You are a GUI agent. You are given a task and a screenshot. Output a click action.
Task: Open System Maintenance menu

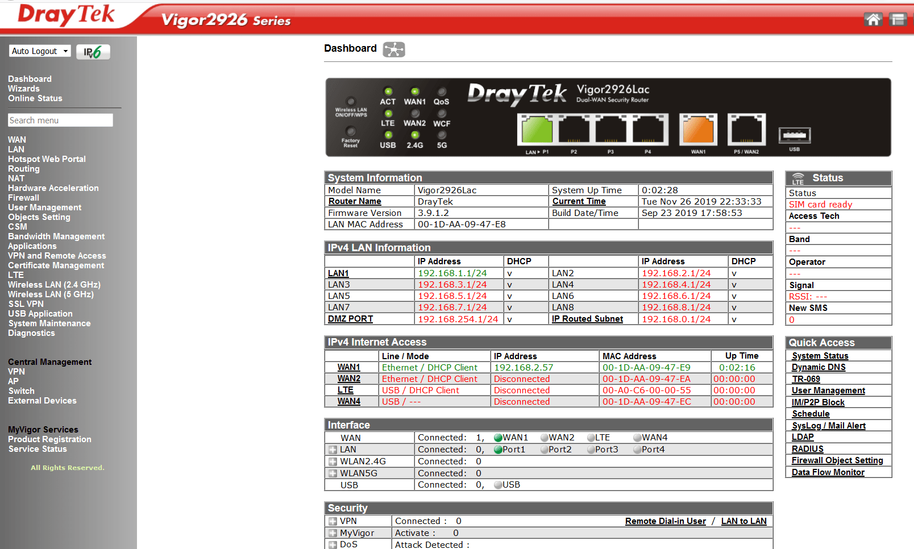[x=49, y=323]
